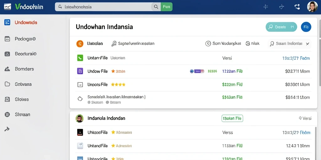Click the plus icon in top bar
The image size is (321, 160).
266,7
